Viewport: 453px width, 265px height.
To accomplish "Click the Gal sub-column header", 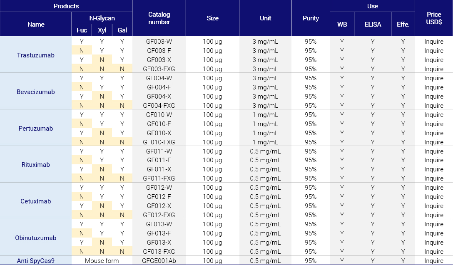I will (x=122, y=30).
